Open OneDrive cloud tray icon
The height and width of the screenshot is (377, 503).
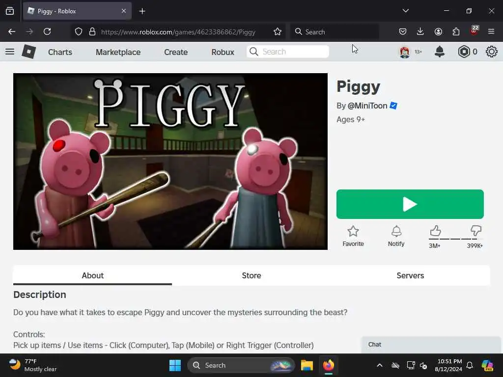[x=395, y=365]
